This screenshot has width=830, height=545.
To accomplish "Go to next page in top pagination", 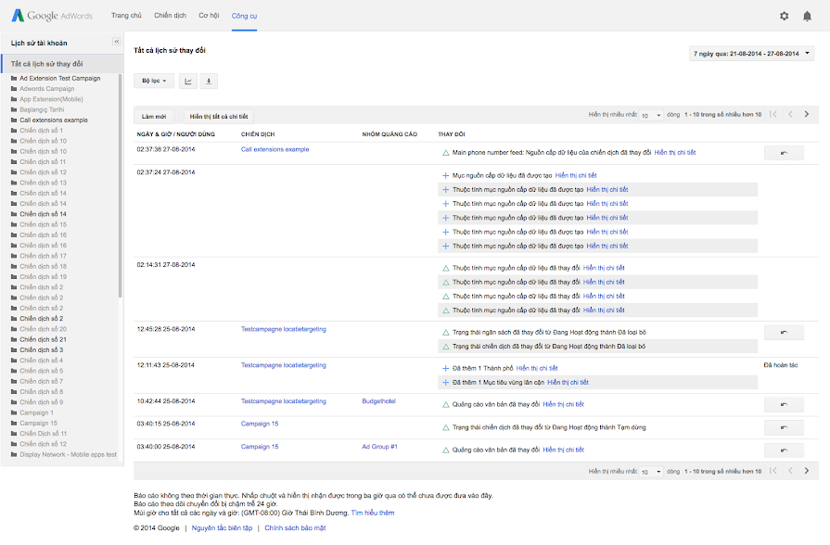I will click(807, 115).
